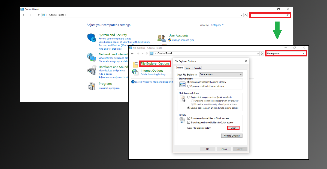Click search field containing 'file explorer'

coord(286,53)
